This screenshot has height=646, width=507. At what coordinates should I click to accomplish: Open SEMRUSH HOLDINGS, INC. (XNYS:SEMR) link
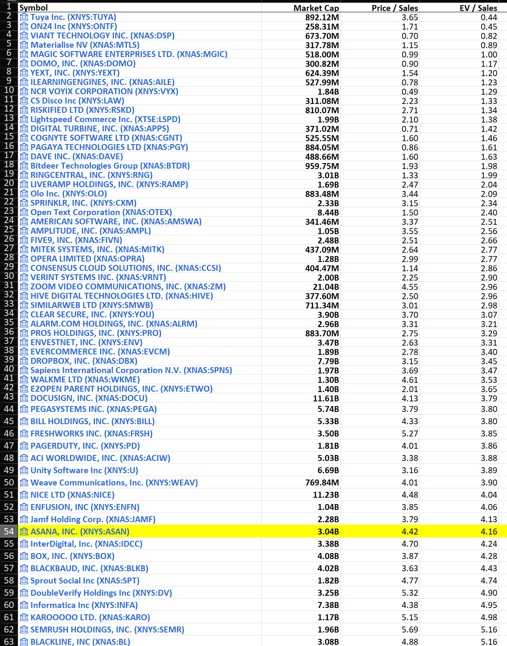pyautogui.click(x=107, y=630)
